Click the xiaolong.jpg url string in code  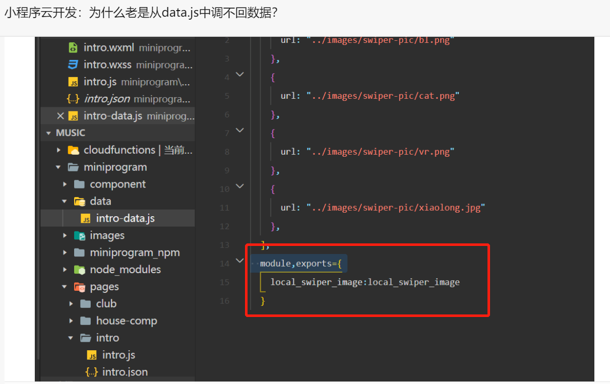coord(396,208)
